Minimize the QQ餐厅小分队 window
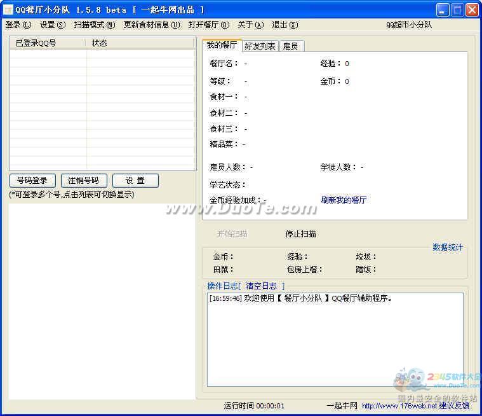 point(443,10)
